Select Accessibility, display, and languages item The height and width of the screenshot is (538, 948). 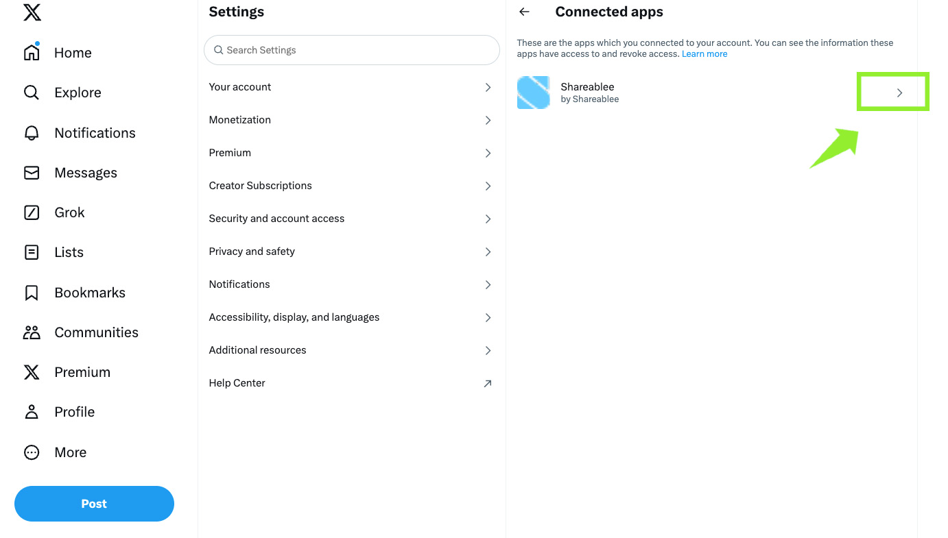tap(352, 317)
